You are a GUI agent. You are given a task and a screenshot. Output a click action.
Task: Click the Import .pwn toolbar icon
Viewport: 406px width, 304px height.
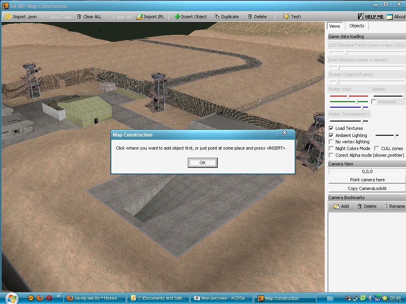(x=8, y=17)
